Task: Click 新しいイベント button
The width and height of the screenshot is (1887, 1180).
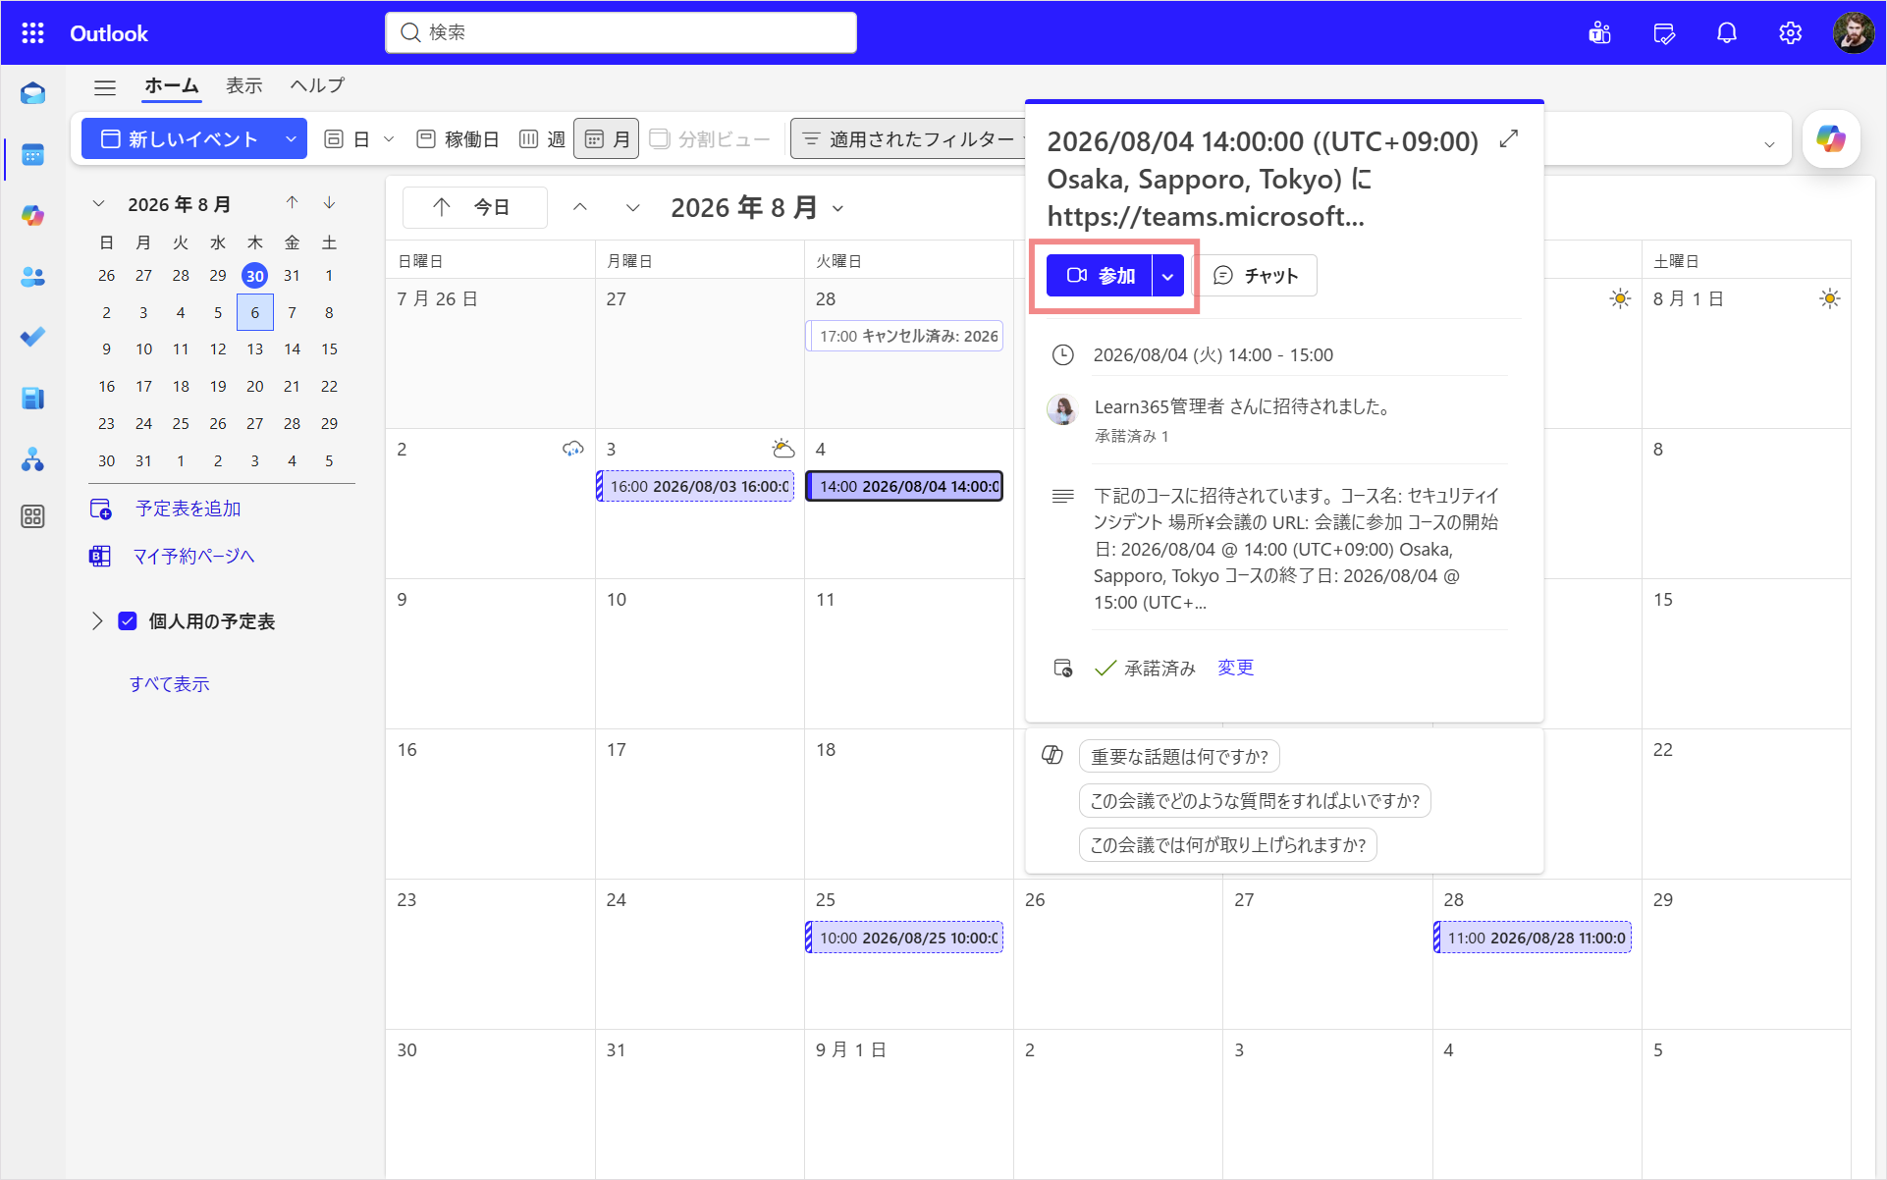Action: (180, 139)
